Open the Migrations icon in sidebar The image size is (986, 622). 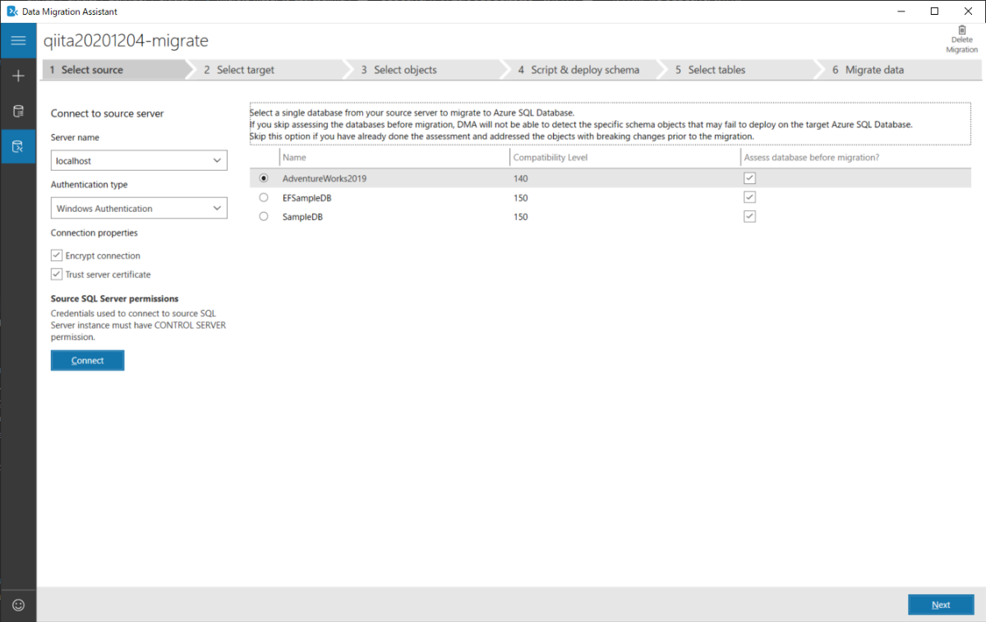click(x=18, y=146)
